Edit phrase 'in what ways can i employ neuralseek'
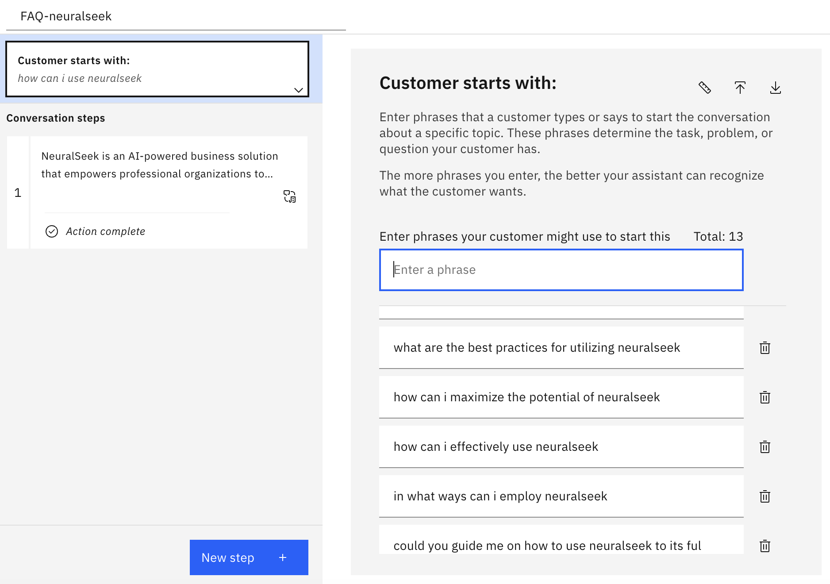 [x=561, y=496]
